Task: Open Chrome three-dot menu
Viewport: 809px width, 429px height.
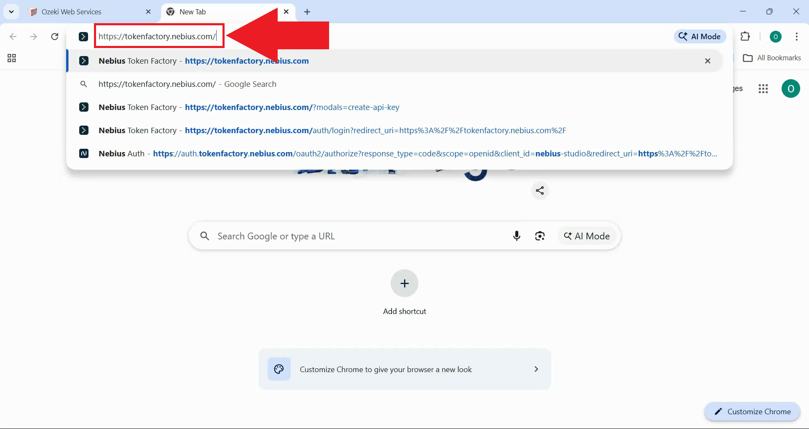Action: 796,37
